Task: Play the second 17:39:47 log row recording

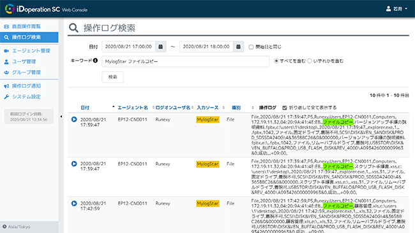Action: 74,164
